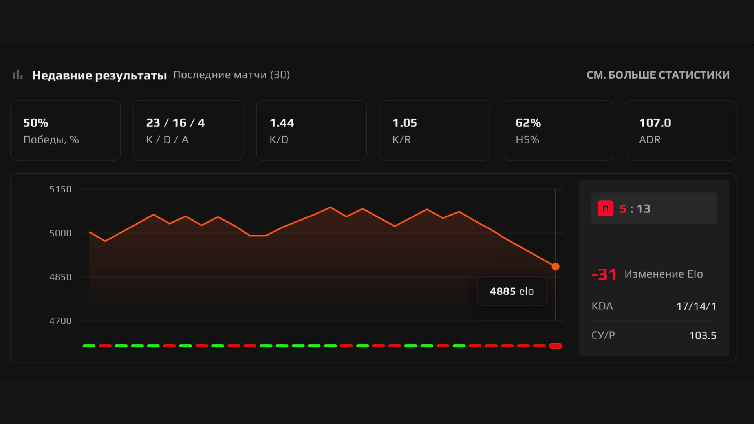Select the 62% HS% stat card
The height and width of the screenshot is (424, 754).
pyautogui.click(x=558, y=130)
